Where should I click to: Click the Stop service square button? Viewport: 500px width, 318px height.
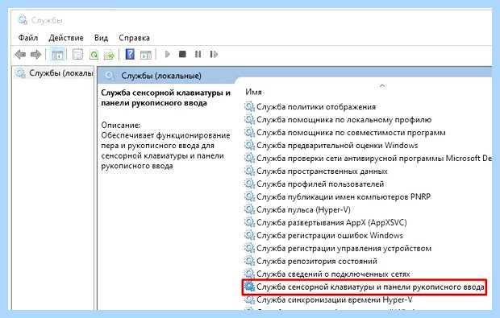(x=182, y=54)
